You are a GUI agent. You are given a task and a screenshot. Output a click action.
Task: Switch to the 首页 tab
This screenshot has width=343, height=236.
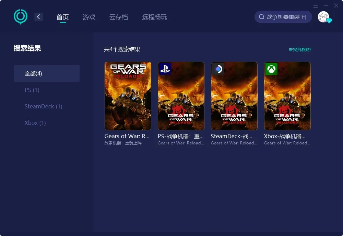(x=62, y=17)
